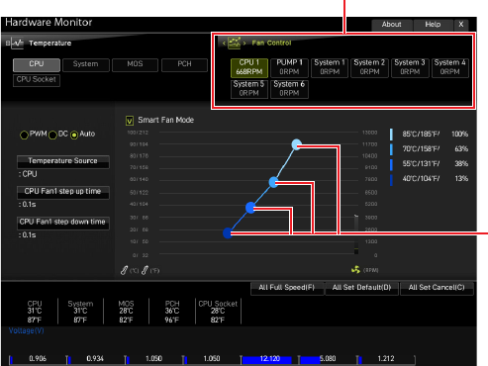Viewport: 488px width, 366px height.
Task: Open the Help button
Action: 433,25
